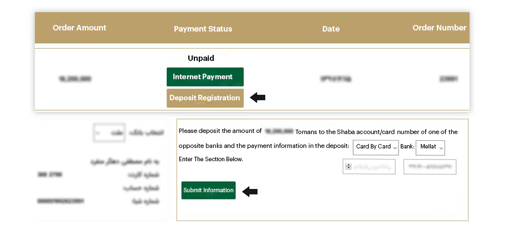Click the blurred amount inside the deposit instructions
The width and height of the screenshot is (505, 236).
click(279, 131)
